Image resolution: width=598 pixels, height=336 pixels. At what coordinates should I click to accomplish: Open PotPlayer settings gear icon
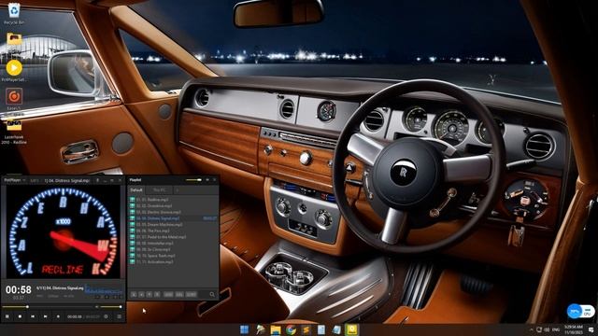coord(106,316)
